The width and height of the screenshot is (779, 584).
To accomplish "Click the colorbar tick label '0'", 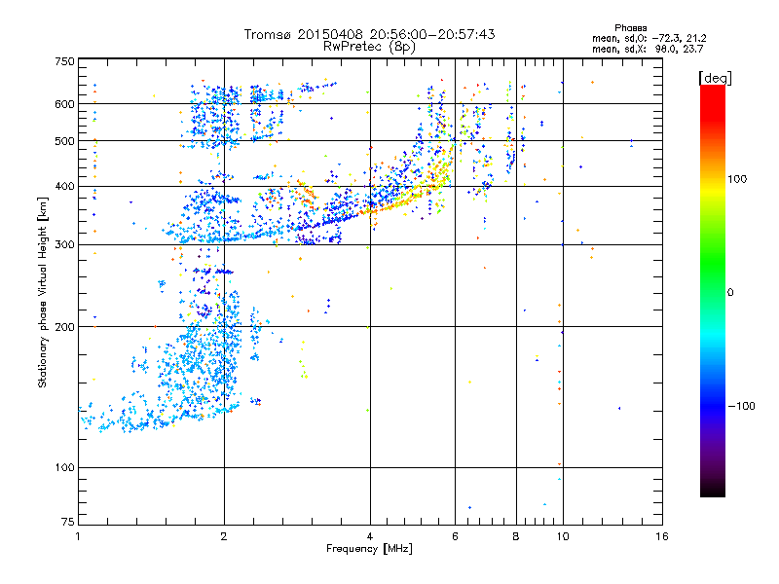I will tap(730, 293).
